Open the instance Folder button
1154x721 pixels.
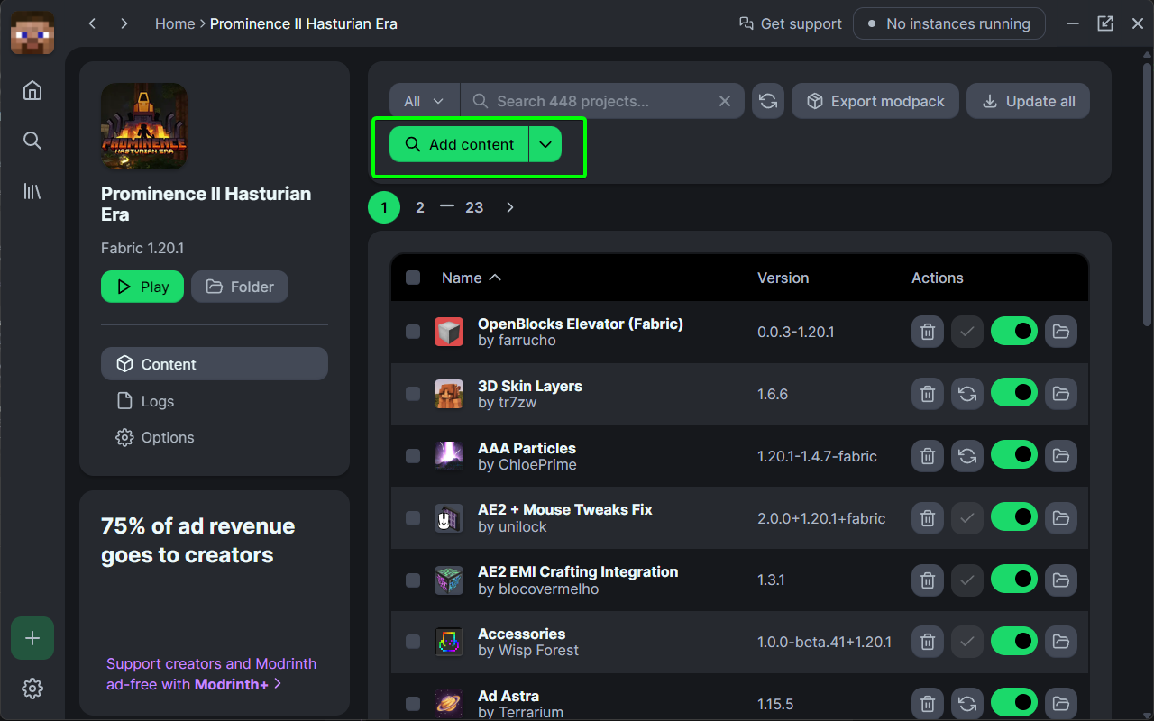point(240,287)
